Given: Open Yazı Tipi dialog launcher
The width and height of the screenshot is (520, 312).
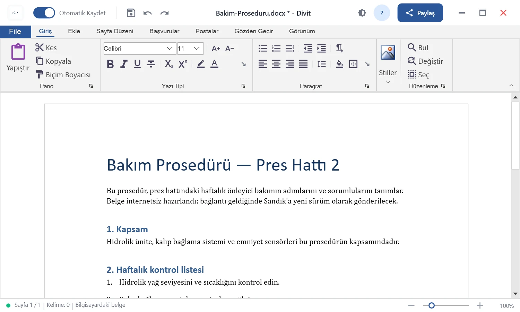Looking at the screenshot, I should pyautogui.click(x=243, y=86).
